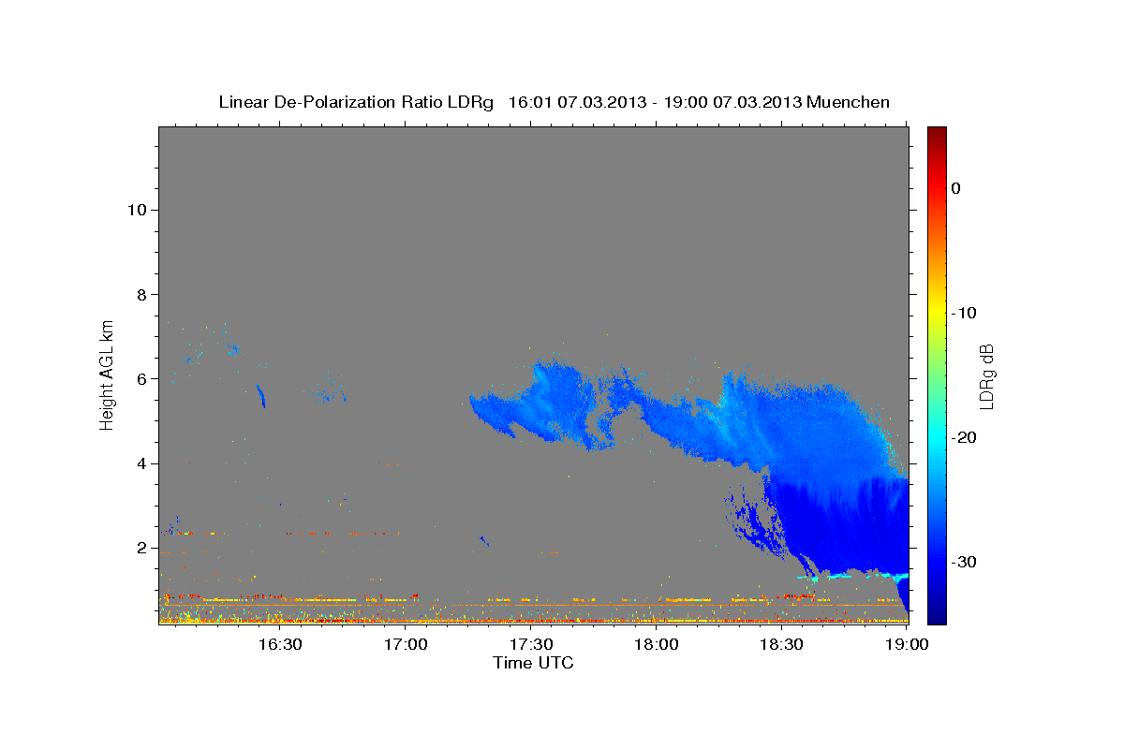The width and height of the screenshot is (1124, 749).
Task: Click the height label '8'
Action: point(140,294)
